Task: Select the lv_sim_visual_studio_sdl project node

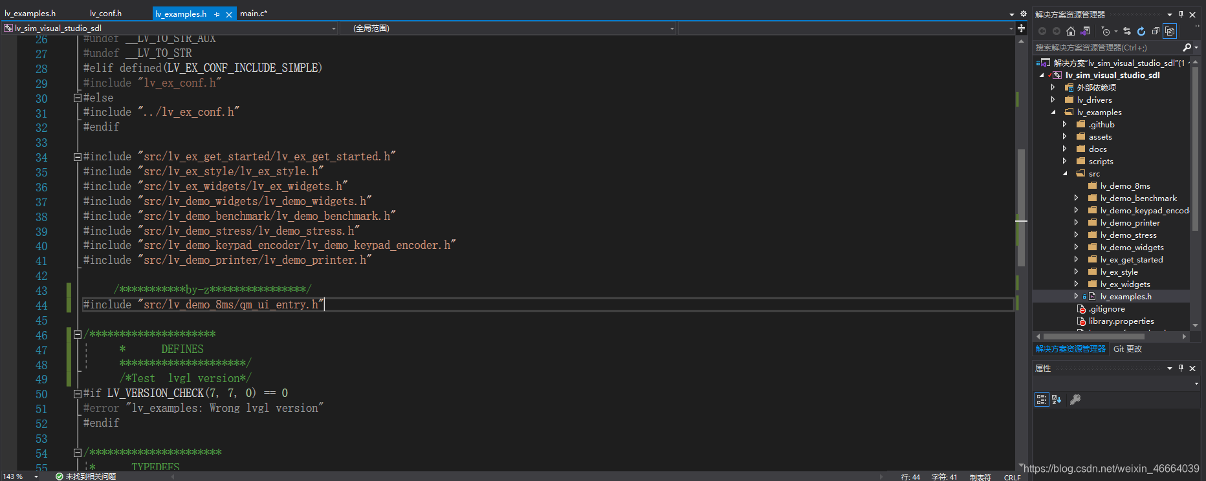Action: [x=1112, y=75]
